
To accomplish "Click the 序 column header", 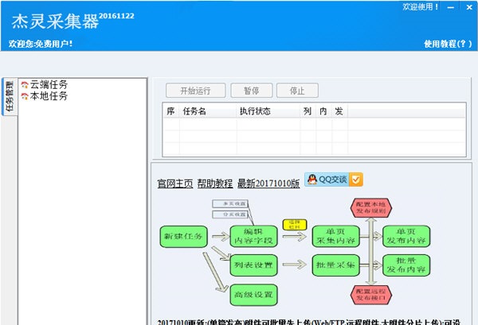I will point(170,111).
